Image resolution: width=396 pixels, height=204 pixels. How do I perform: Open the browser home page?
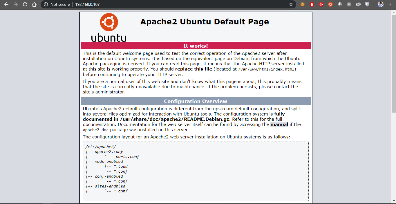coord(34,4)
